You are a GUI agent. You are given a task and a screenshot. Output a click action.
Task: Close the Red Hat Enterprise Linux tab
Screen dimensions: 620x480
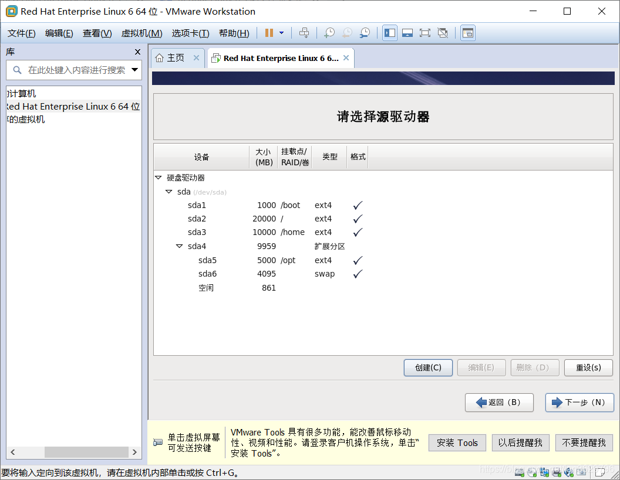point(346,58)
